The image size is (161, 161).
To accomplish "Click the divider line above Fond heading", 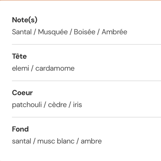I will [86, 117].
